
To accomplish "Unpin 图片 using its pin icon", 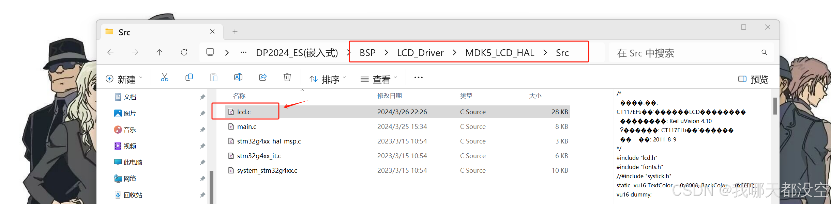I will tap(202, 114).
